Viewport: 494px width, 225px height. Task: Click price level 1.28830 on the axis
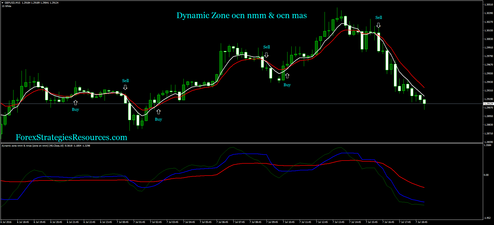click(x=489, y=125)
